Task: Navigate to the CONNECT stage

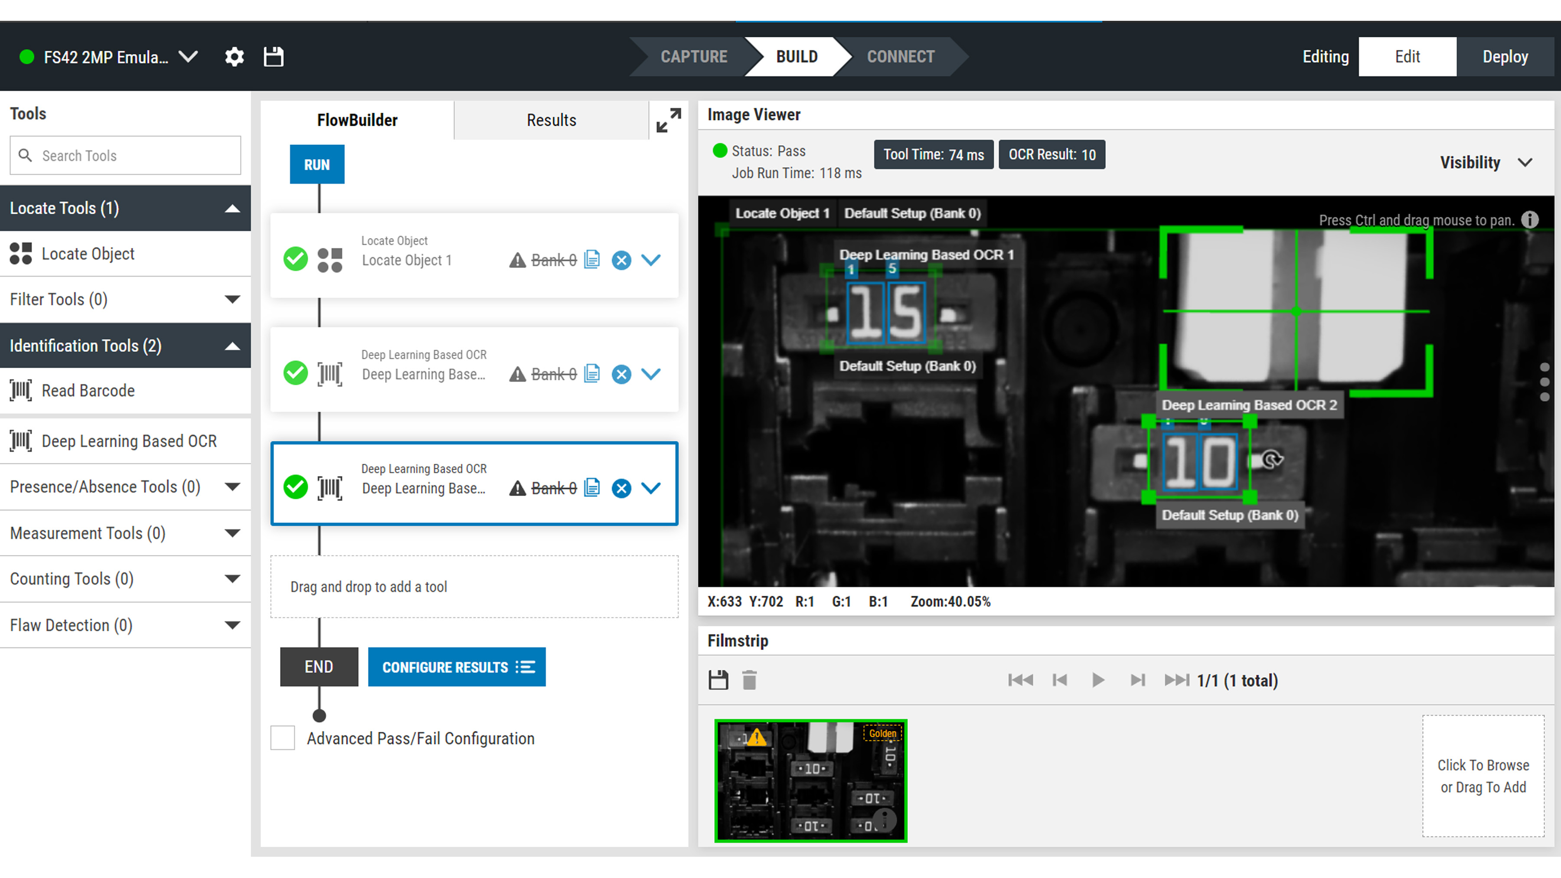Action: tap(901, 56)
